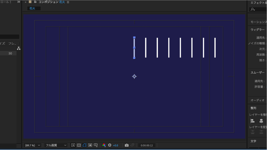Open show channel RGB color icon
The width and height of the screenshot is (267, 150).
coord(104,145)
